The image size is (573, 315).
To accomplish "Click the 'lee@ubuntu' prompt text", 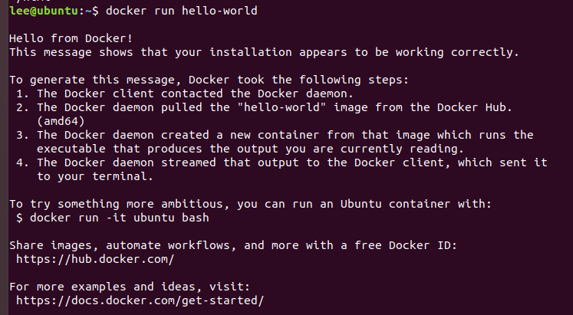I will [44, 11].
